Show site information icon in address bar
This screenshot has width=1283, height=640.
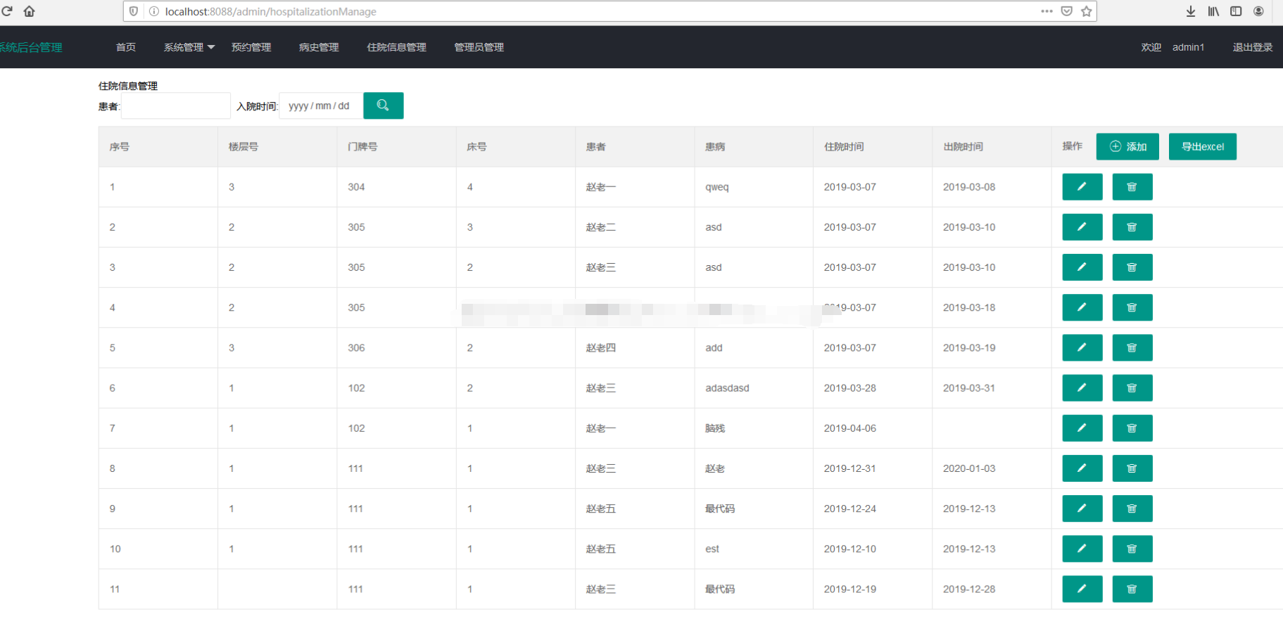pos(154,11)
